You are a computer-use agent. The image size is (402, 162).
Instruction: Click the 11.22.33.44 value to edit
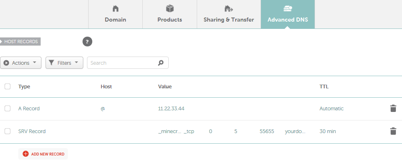click(171, 108)
